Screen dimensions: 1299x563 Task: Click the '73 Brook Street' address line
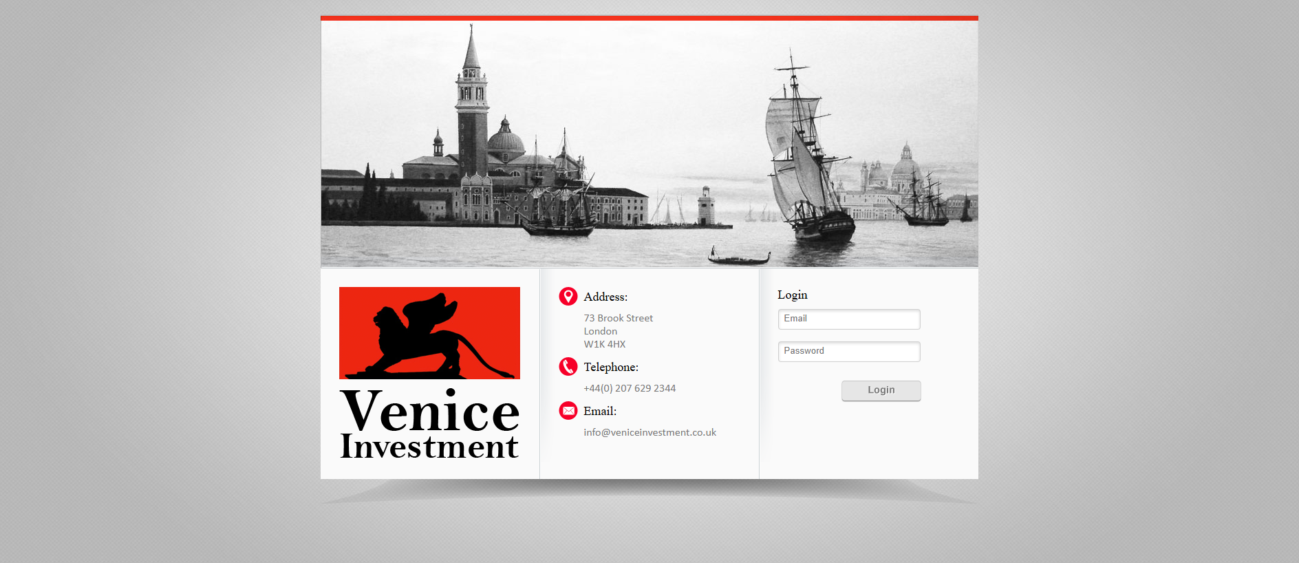(x=619, y=318)
